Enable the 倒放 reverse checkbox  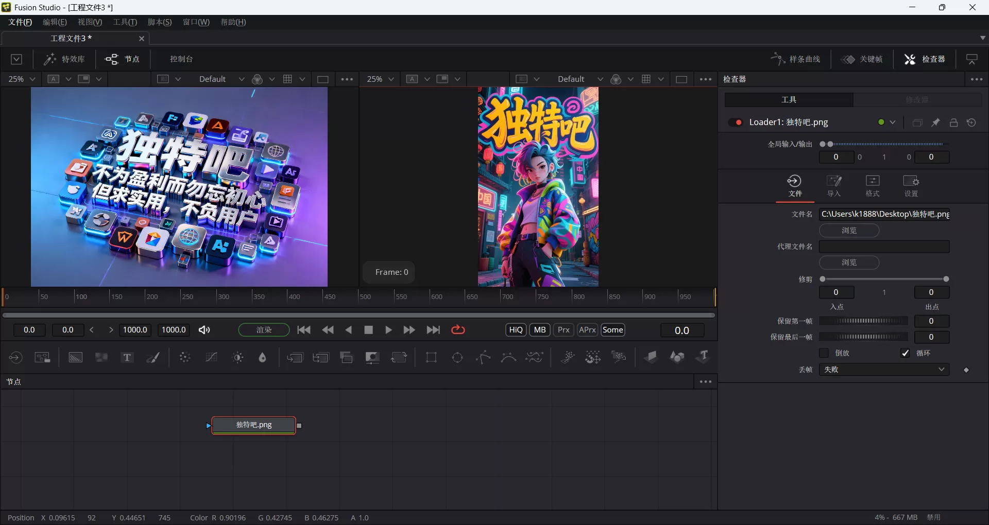(x=824, y=353)
